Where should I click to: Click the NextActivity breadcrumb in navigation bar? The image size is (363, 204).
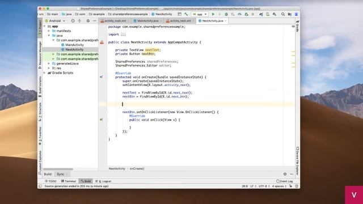[162, 14]
